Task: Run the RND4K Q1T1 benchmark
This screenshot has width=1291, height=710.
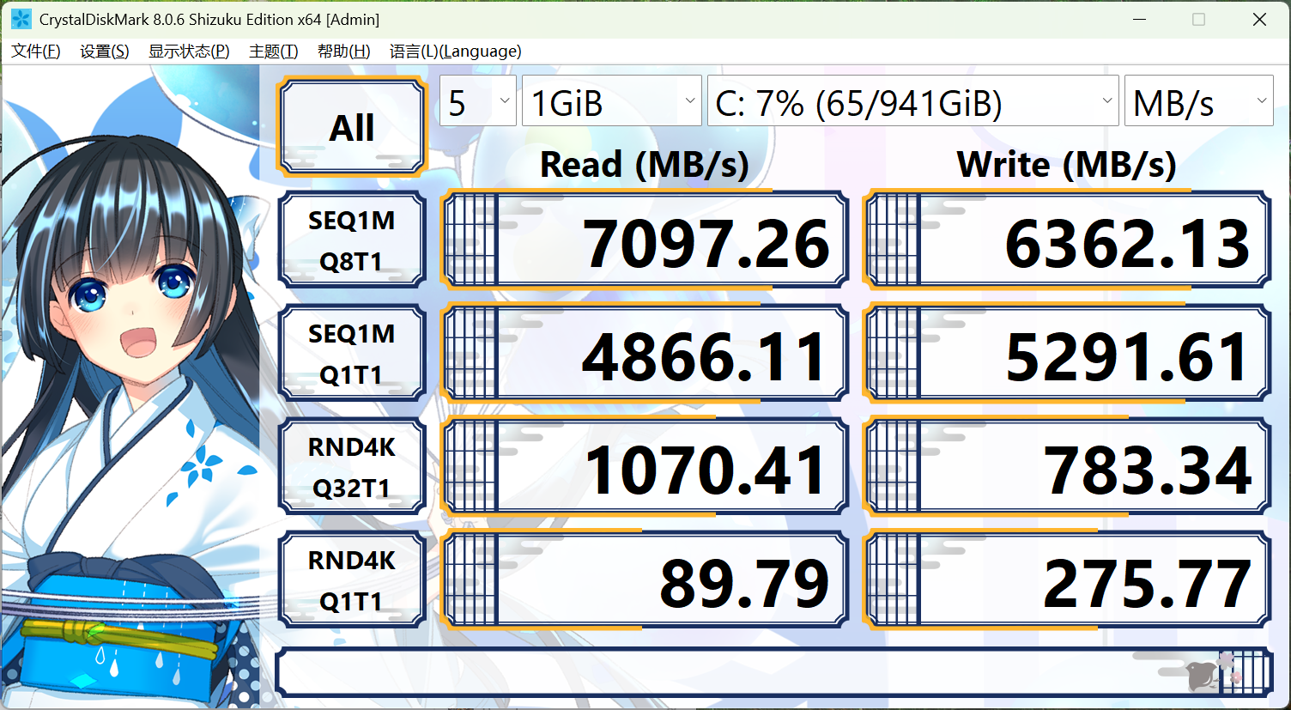Action: 352,580
